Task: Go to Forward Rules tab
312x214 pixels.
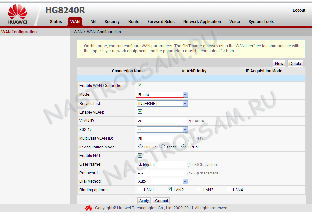Action: (x=161, y=22)
